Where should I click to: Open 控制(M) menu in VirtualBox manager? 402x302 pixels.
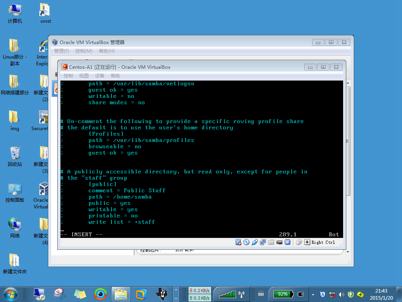coord(84,51)
